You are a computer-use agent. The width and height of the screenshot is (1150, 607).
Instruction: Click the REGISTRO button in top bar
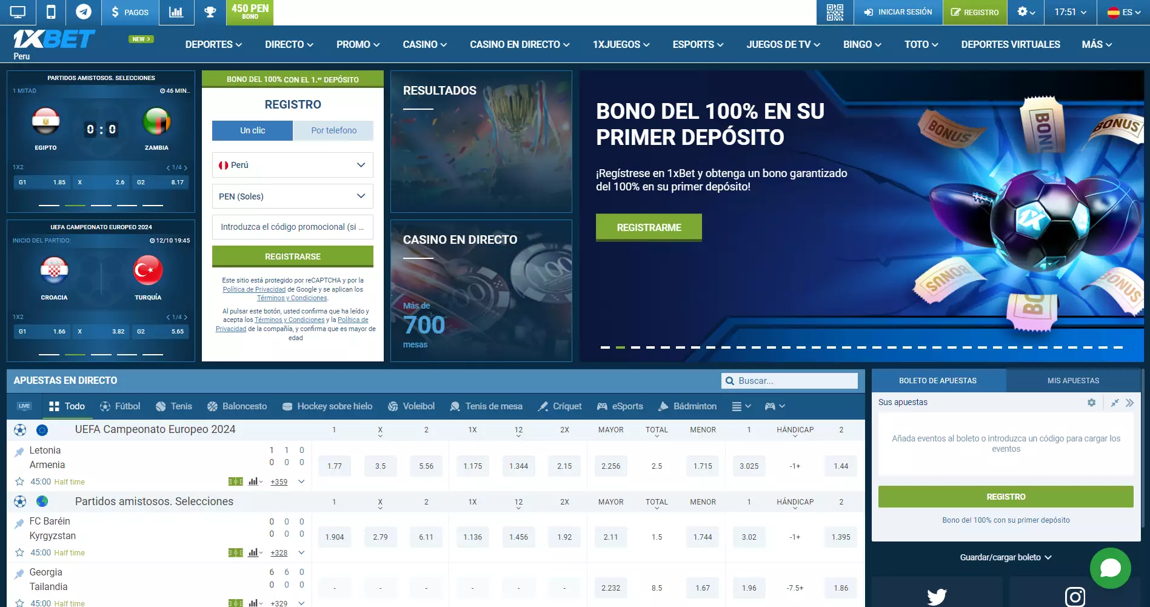tap(975, 12)
